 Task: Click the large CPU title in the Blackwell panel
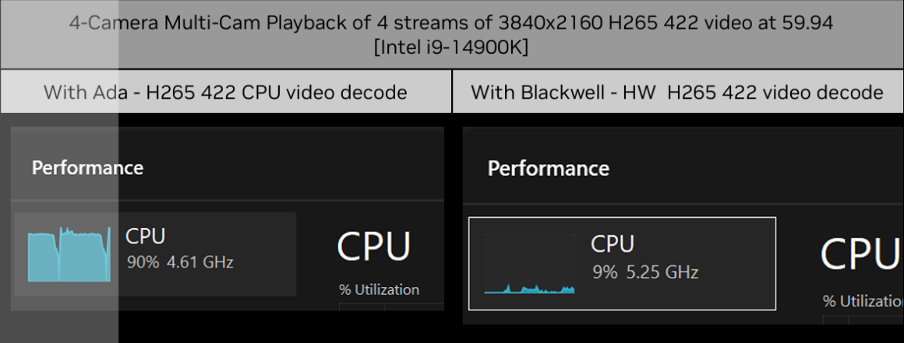(x=861, y=254)
